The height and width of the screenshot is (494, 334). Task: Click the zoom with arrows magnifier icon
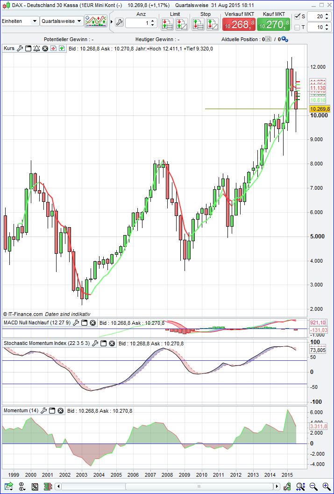tap(300, 486)
